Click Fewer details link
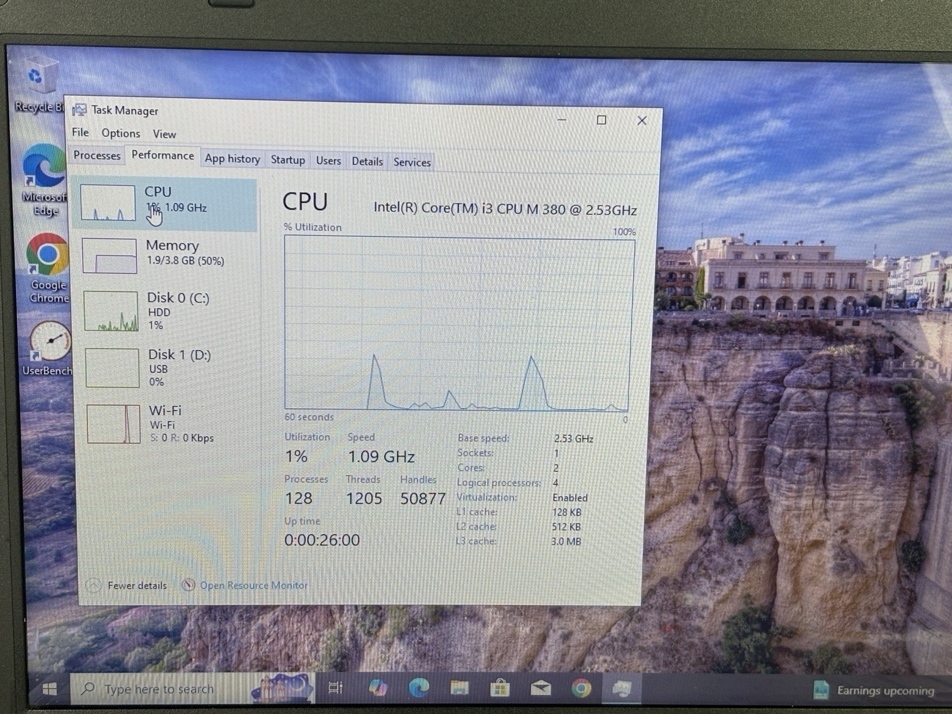 [137, 585]
